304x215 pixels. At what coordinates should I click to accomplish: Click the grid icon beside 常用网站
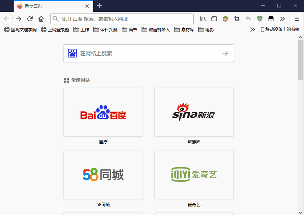[66, 80]
